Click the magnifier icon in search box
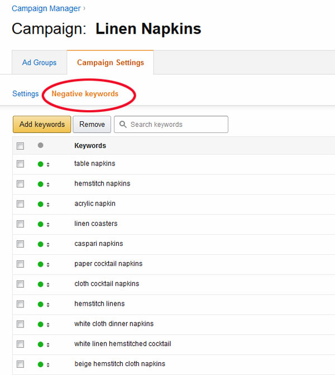This screenshot has width=335, height=375. tap(123, 125)
